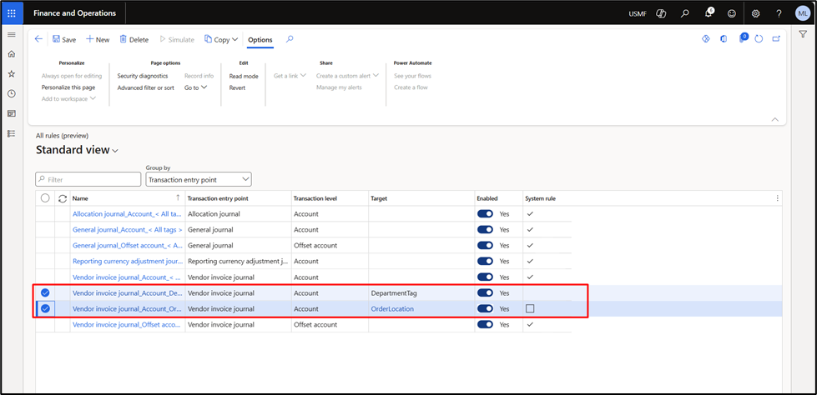This screenshot has width=817, height=395.
Task: Click the action pane search magnifier
Action: [290, 39]
